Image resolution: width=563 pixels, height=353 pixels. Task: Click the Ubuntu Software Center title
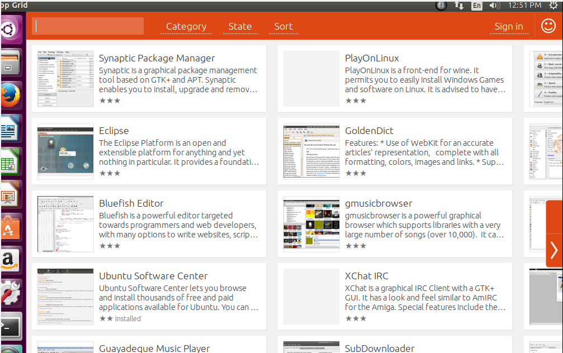click(153, 276)
